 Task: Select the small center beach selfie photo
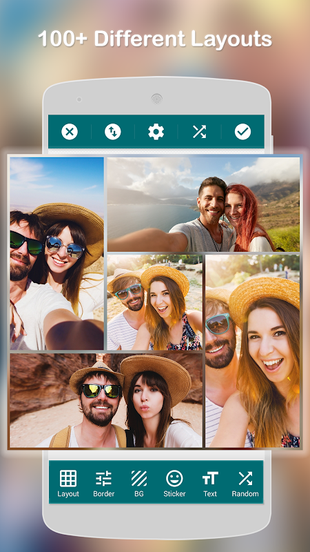[154, 302]
